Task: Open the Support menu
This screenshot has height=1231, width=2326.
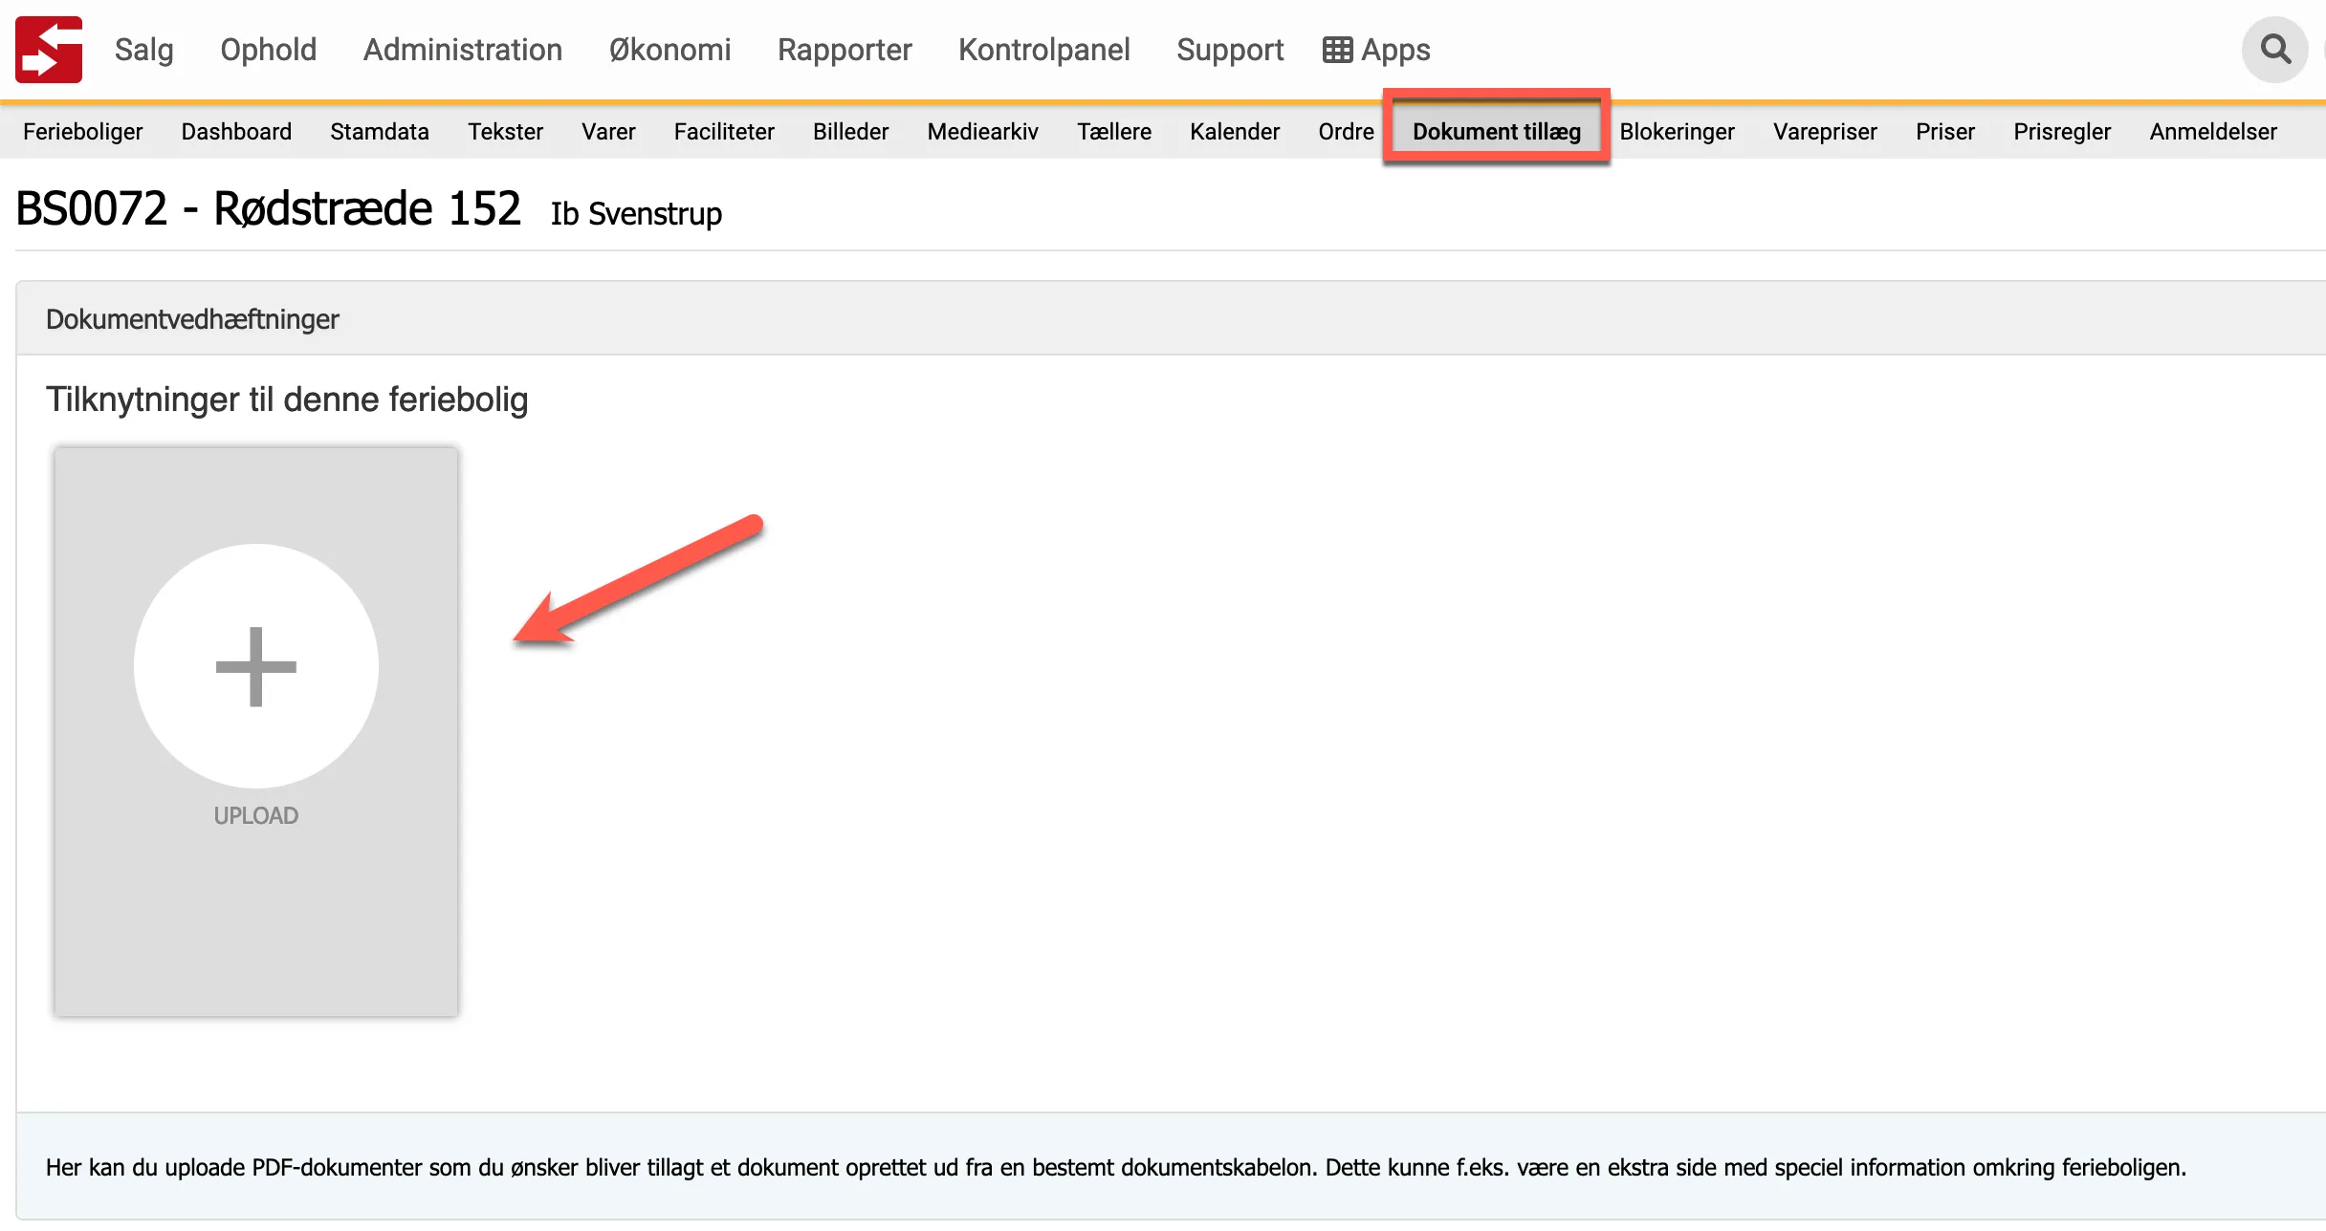Action: pyautogui.click(x=1230, y=49)
